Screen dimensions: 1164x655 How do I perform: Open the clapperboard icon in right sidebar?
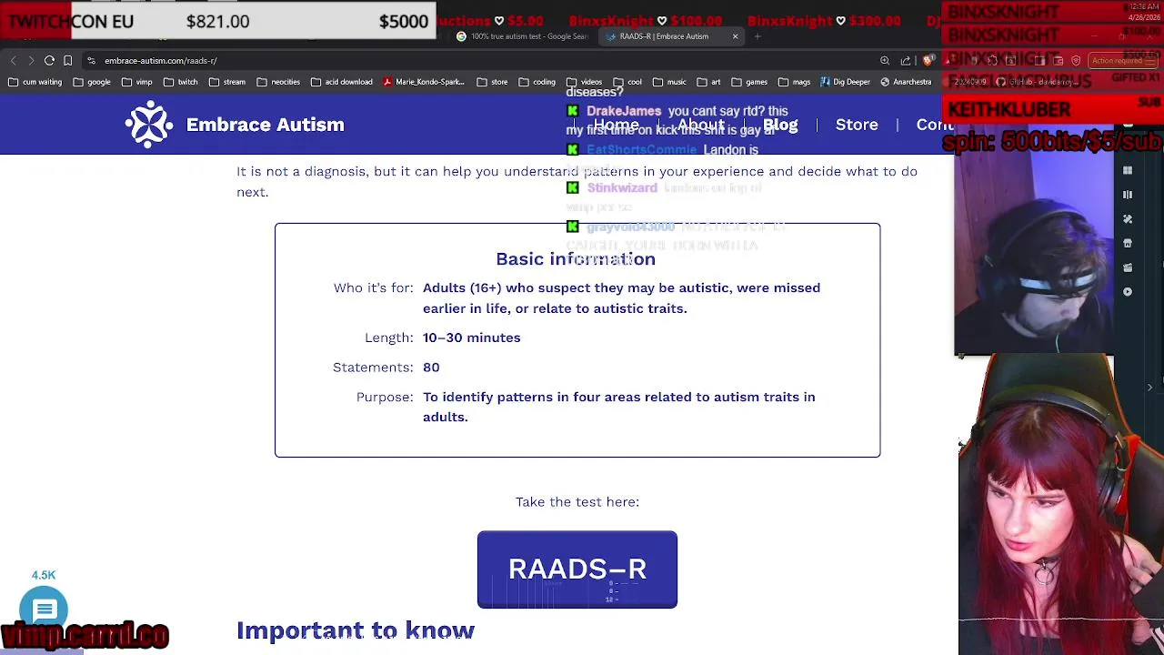[x=1128, y=267]
